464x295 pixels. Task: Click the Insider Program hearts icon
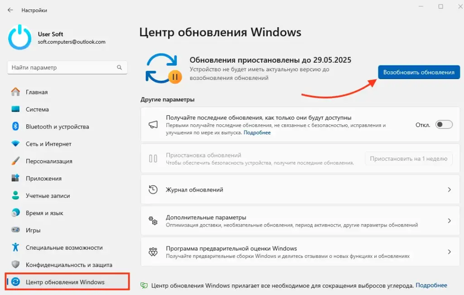(153, 252)
